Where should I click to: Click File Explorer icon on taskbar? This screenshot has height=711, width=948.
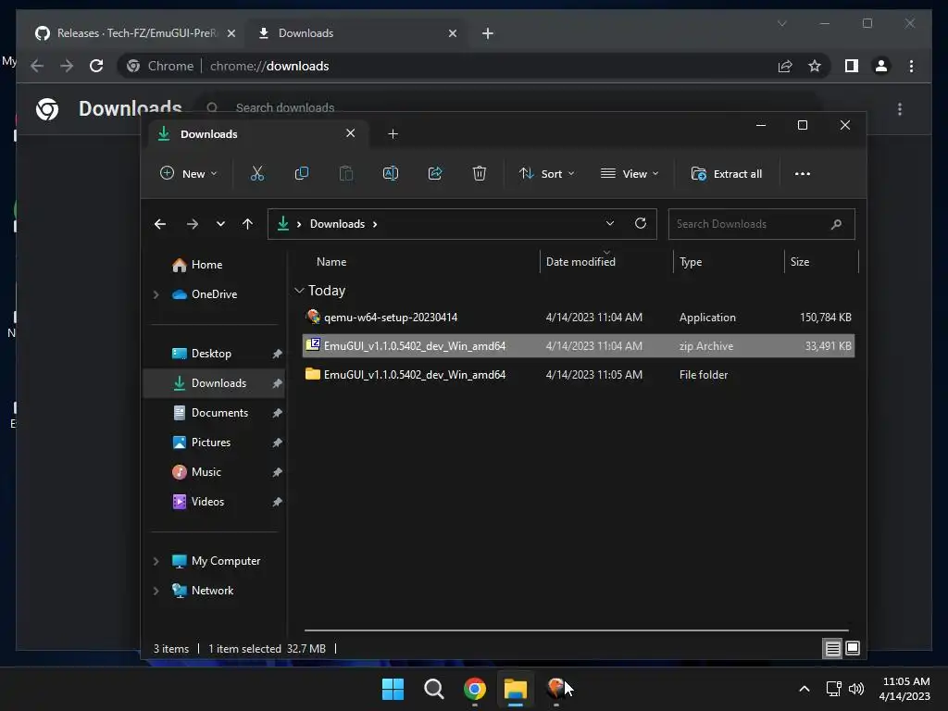tap(516, 689)
